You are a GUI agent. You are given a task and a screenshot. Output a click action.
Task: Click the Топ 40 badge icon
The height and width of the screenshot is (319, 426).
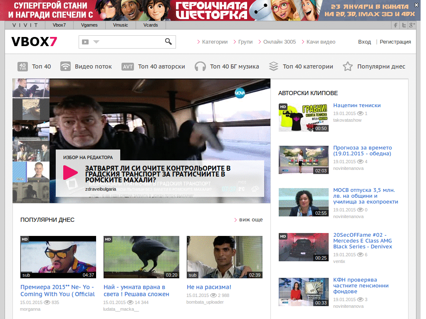[x=22, y=66]
